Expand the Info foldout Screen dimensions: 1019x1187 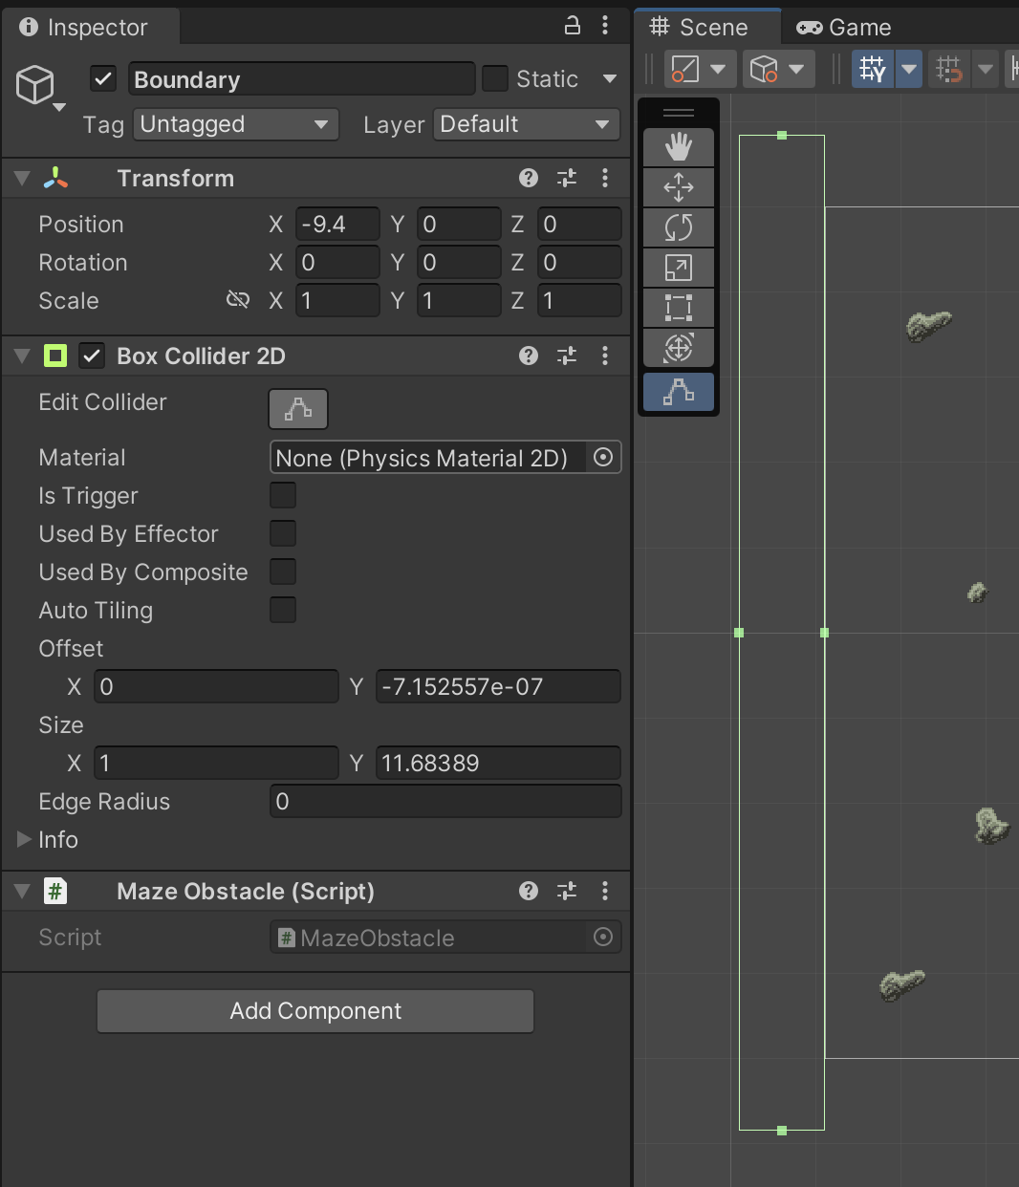[x=25, y=839]
